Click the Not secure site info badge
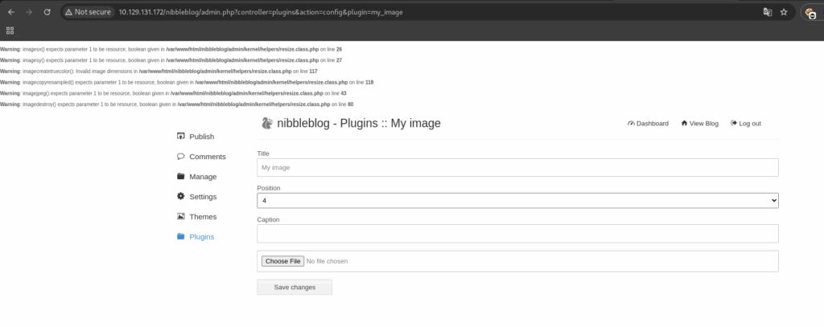The height and width of the screenshot is (327, 824). (x=88, y=11)
